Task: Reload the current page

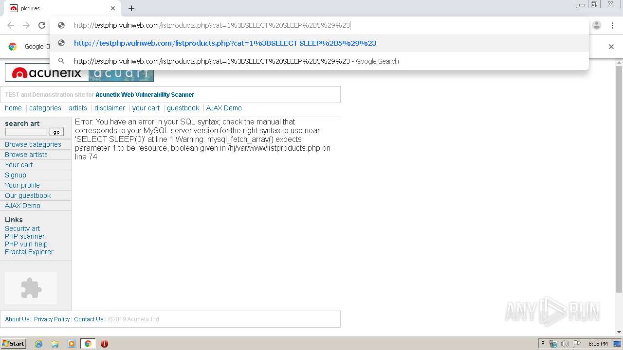Action: coord(42,25)
